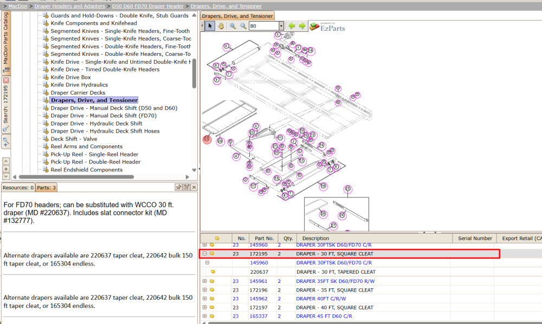Viewport: 542px width, 324px height.
Task: Open the MacDon Parts Catalog side tab
Action: pos(6,43)
